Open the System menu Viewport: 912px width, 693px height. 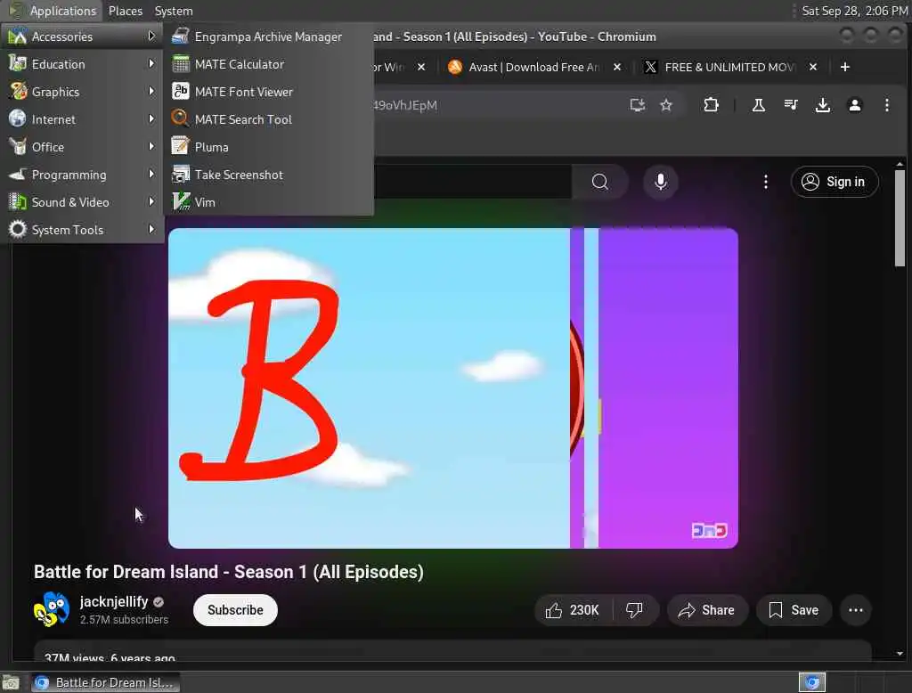click(174, 11)
